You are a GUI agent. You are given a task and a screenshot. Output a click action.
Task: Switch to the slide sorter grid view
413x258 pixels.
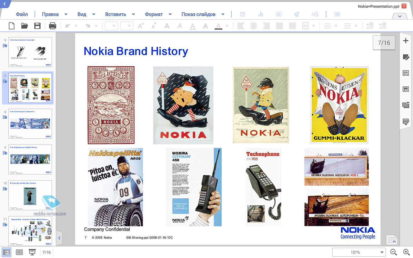click(19, 252)
